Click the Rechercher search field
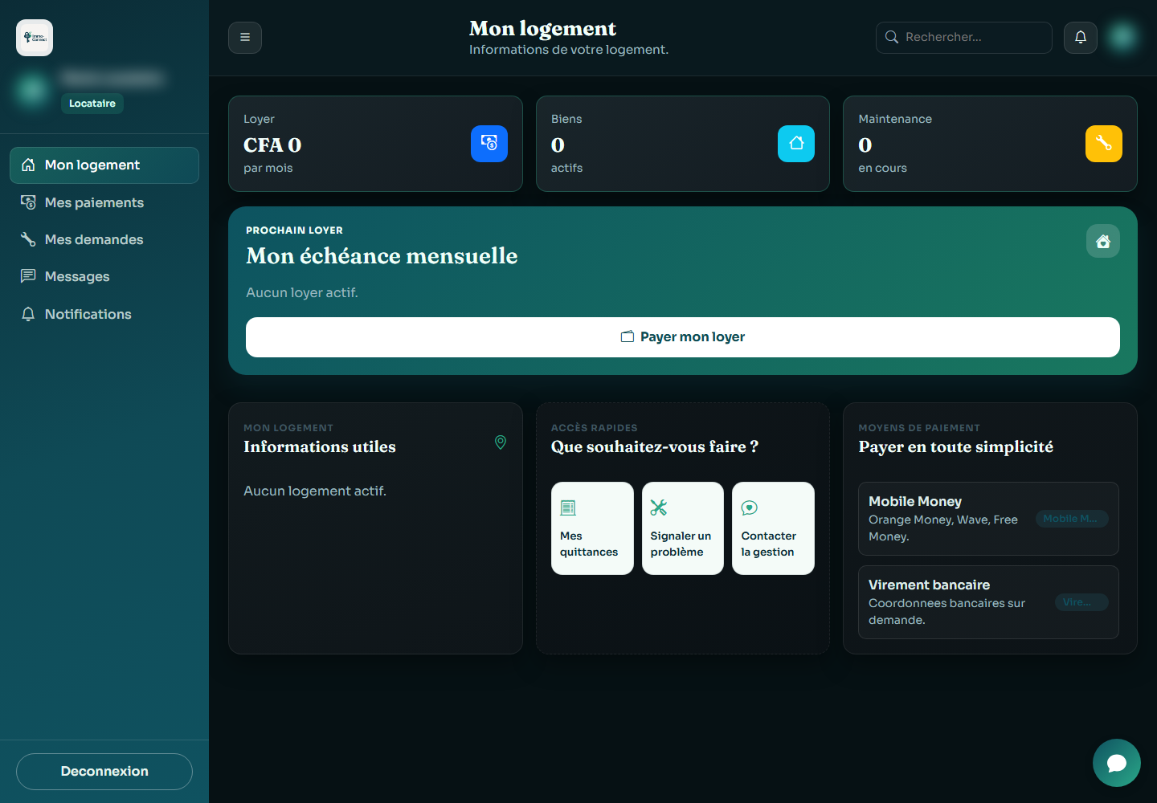Image resolution: width=1157 pixels, height=803 pixels. tap(964, 38)
